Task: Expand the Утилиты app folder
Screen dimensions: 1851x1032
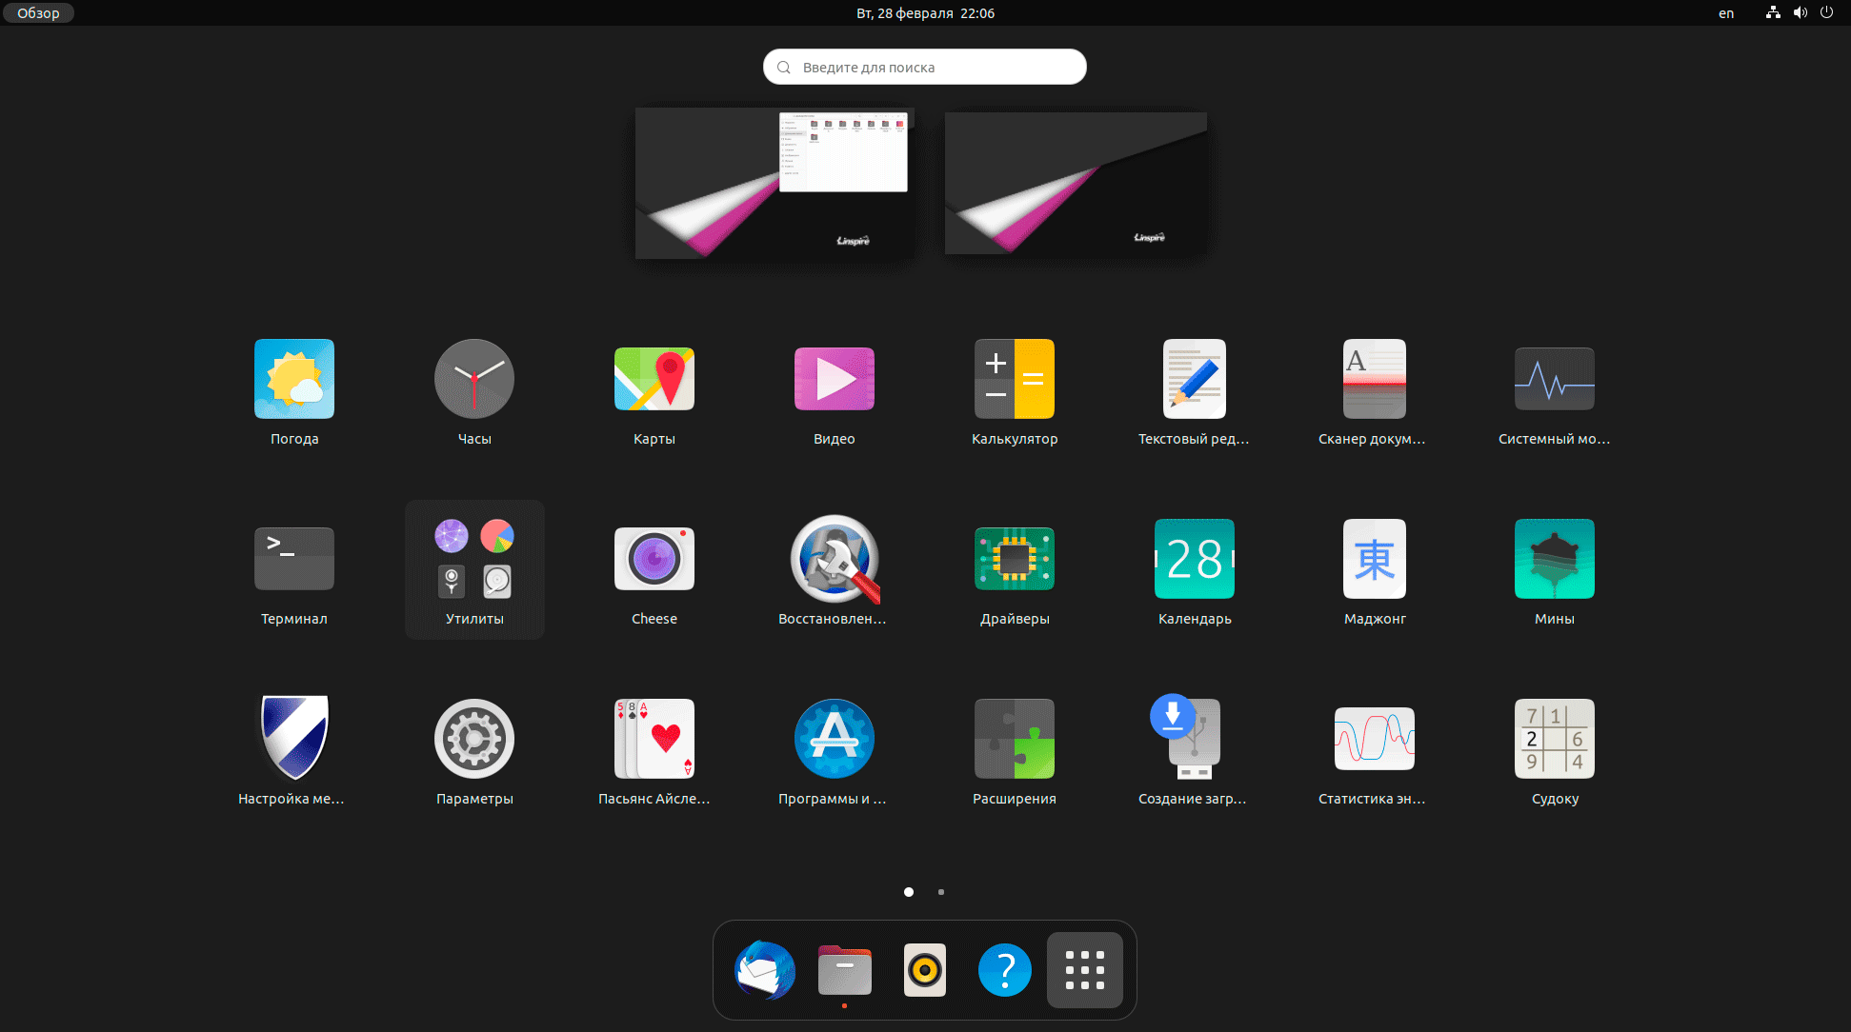Action: [474, 568]
